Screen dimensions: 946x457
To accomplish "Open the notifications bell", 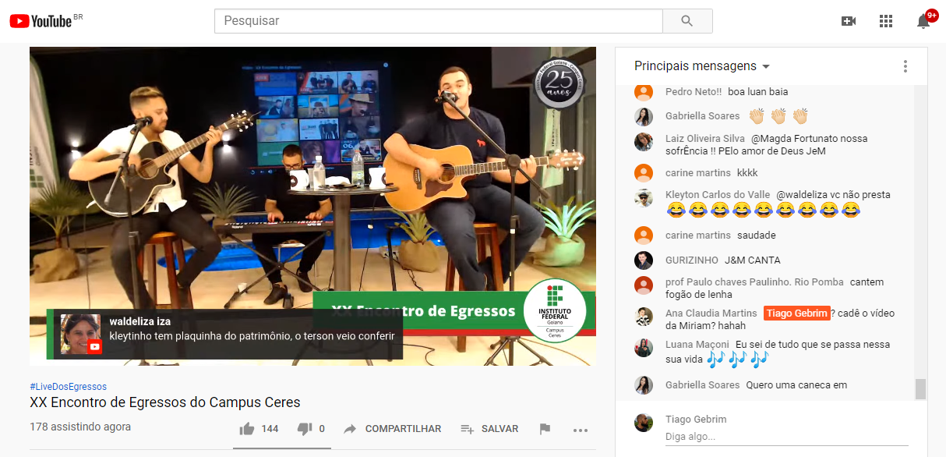I will pyautogui.click(x=923, y=21).
